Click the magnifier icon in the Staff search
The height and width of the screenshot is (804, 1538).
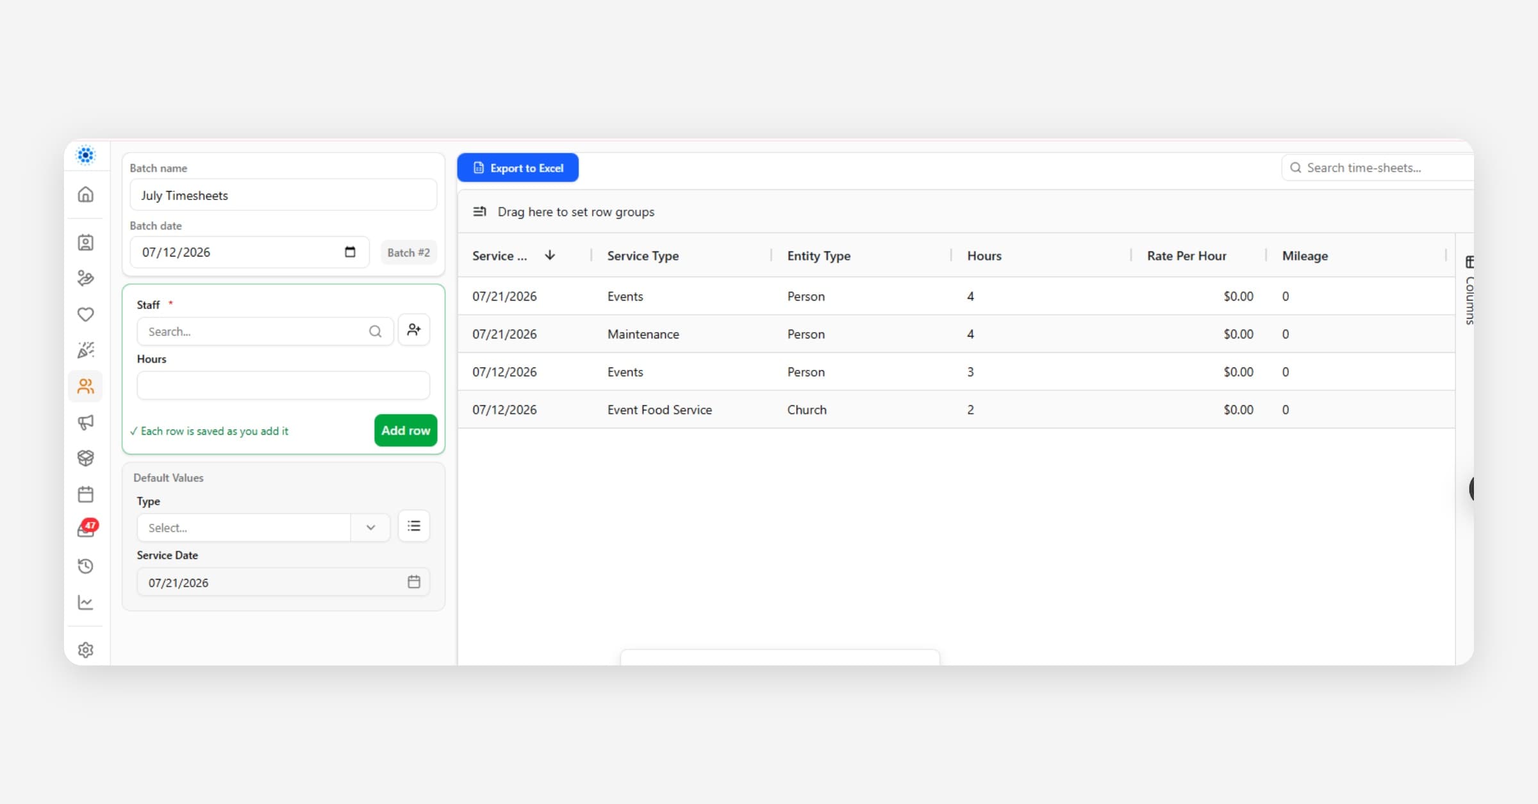click(x=376, y=331)
